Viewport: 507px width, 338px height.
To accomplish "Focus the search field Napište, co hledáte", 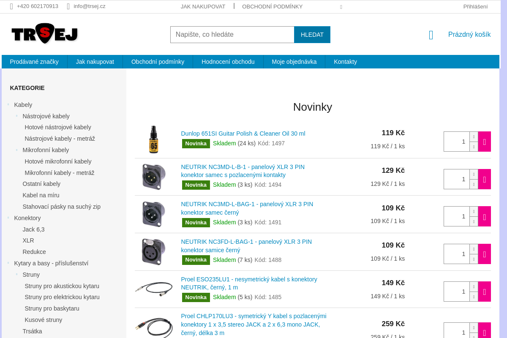I will pos(232,35).
